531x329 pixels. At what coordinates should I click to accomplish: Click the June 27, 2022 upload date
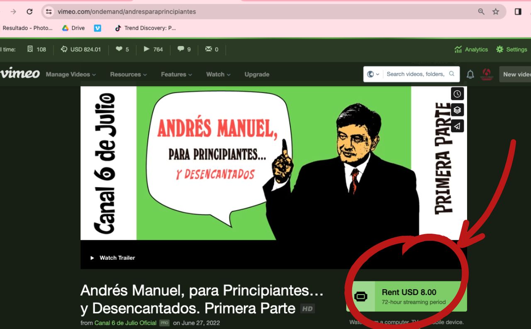coord(201,323)
